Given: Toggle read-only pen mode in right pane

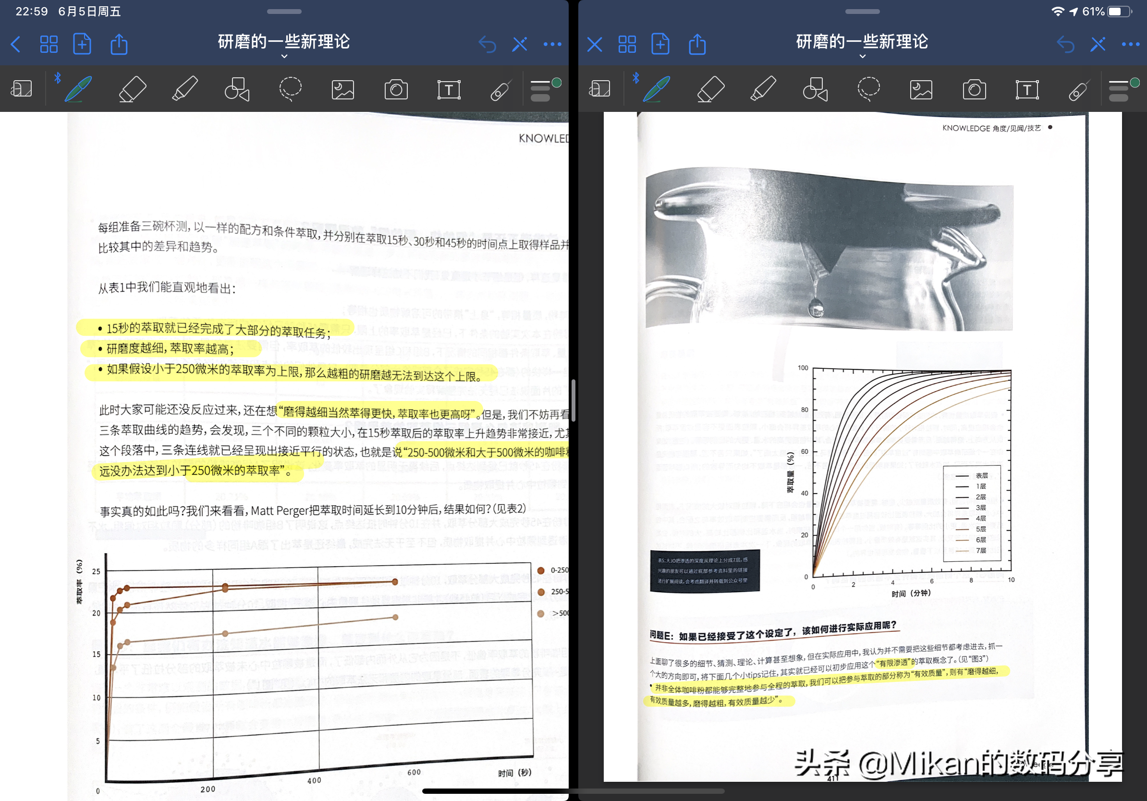Looking at the screenshot, I should coord(1098,45).
